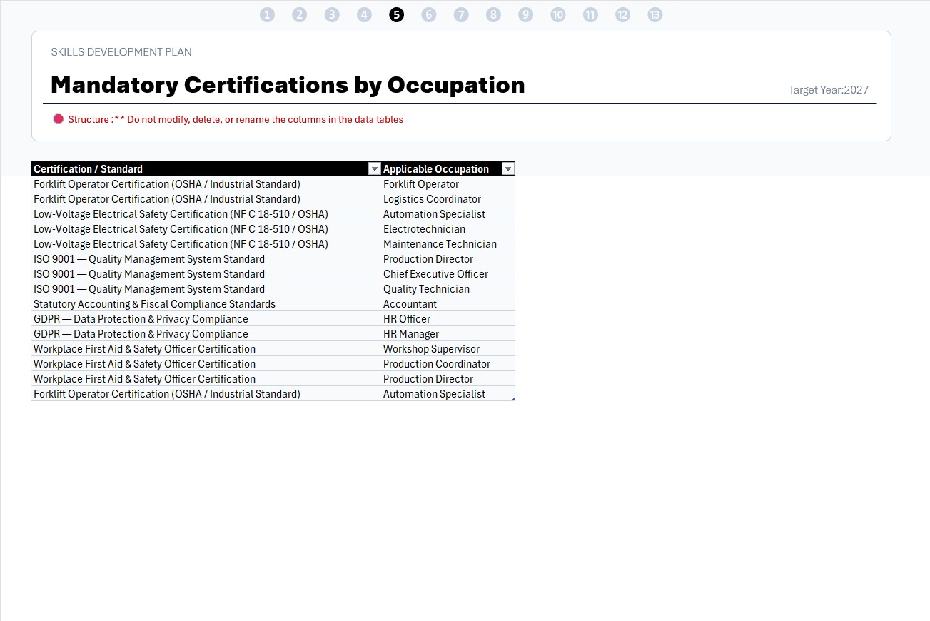Click the red 'Structure' warning note
The image size is (930, 621).
pos(228,120)
